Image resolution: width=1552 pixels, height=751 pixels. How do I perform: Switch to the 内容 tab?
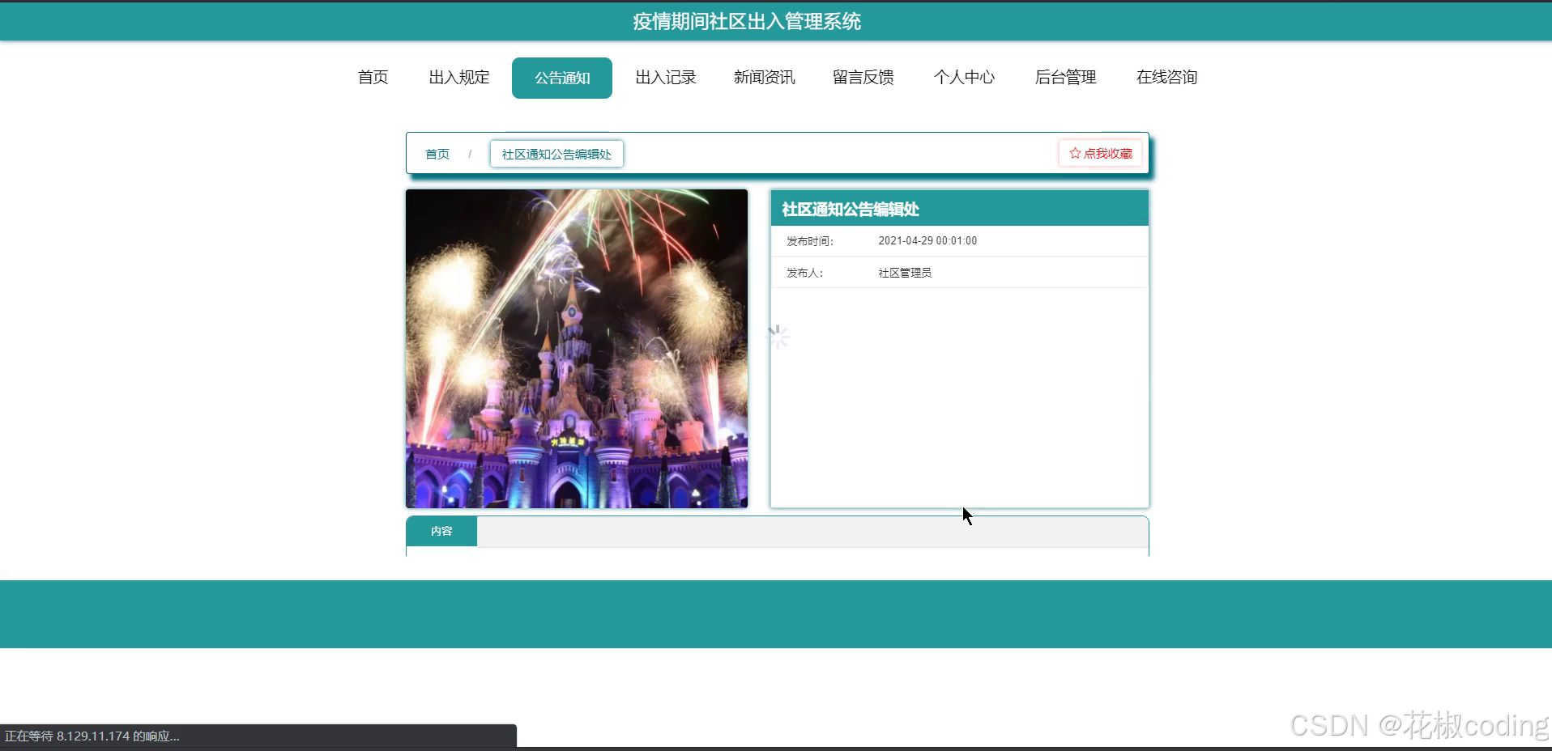coord(441,531)
